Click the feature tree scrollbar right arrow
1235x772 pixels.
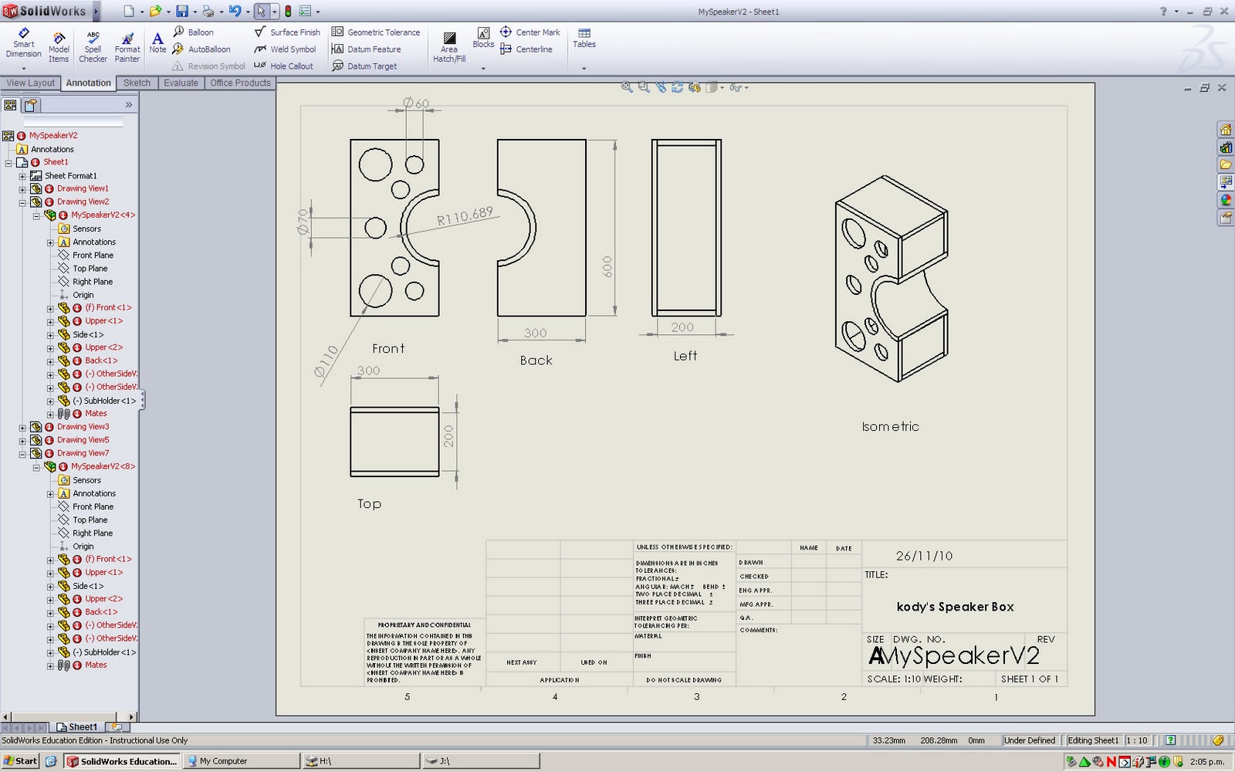[131, 716]
